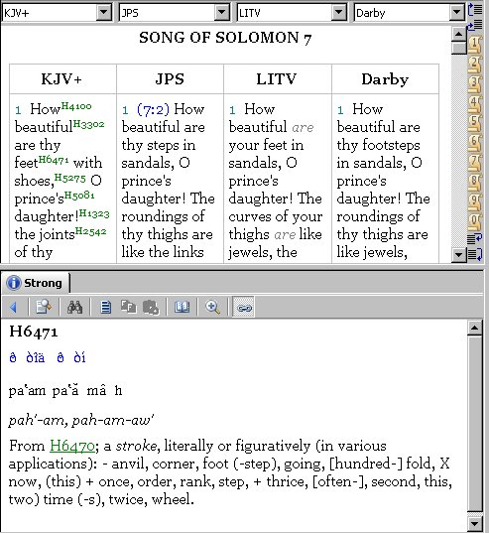
Task: Click the Bible pane scroll-down arrow
Action: click(459, 255)
